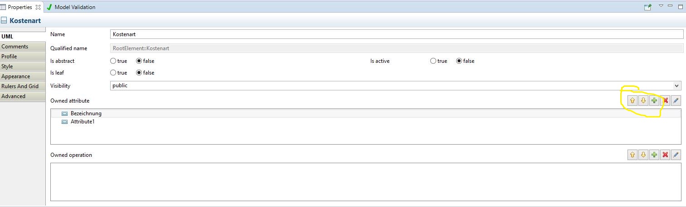The image size is (686, 207).
Task: Click the Kostenart class icon in header
Action: point(4,20)
